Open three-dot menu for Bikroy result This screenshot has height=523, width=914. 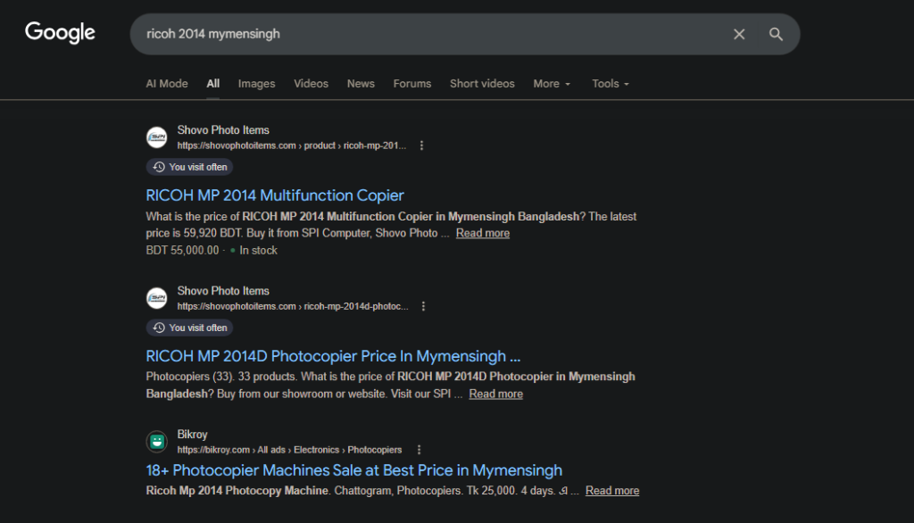419,450
